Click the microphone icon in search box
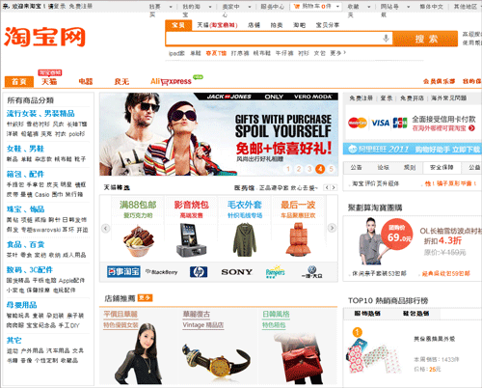The height and width of the screenshot is (388, 482). pos(386,39)
